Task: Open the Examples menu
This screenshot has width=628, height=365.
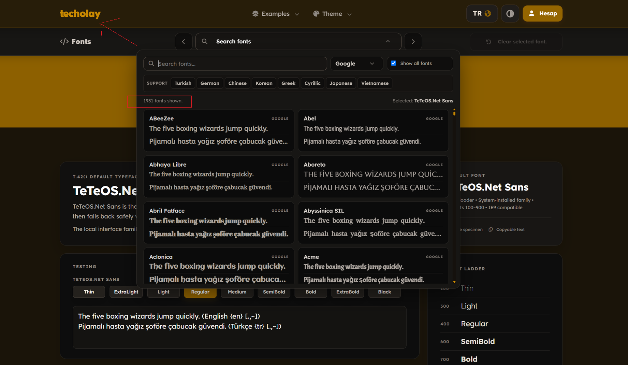Action: tap(276, 14)
